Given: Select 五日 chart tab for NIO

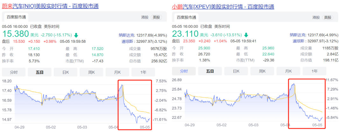Looking at the screenshot, I should [39, 72].
